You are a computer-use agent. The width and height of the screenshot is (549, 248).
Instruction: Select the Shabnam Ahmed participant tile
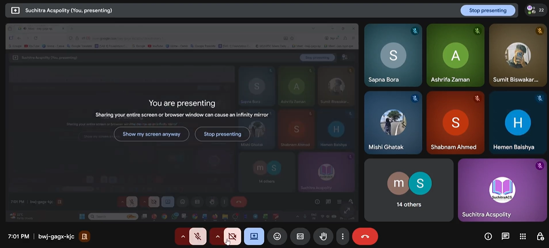pyautogui.click(x=455, y=122)
